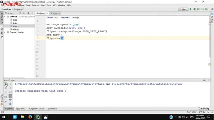
Task: Open File Explorer from the taskbar
Action: 22,117
